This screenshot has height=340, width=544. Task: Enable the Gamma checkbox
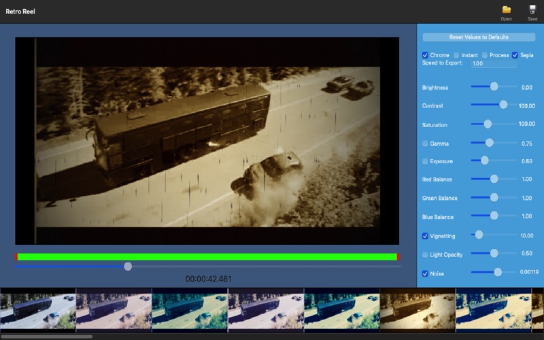pos(425,143)
